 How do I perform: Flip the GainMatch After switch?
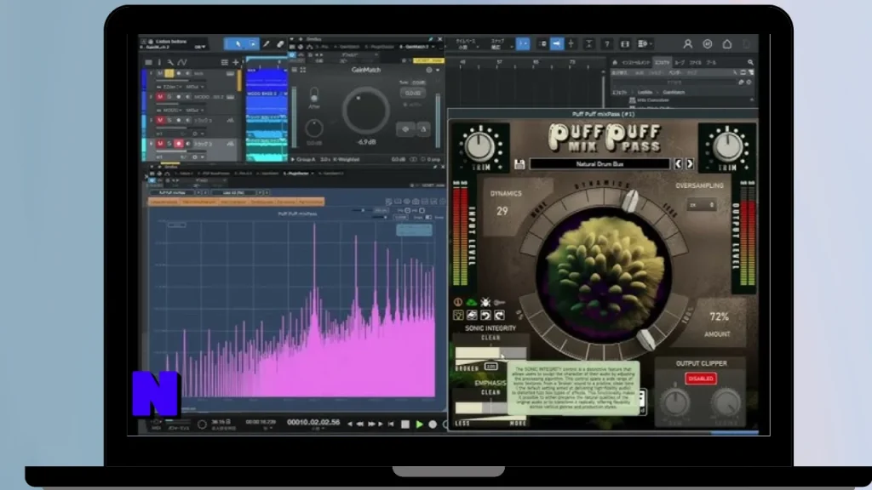click(x=314, y=94)
